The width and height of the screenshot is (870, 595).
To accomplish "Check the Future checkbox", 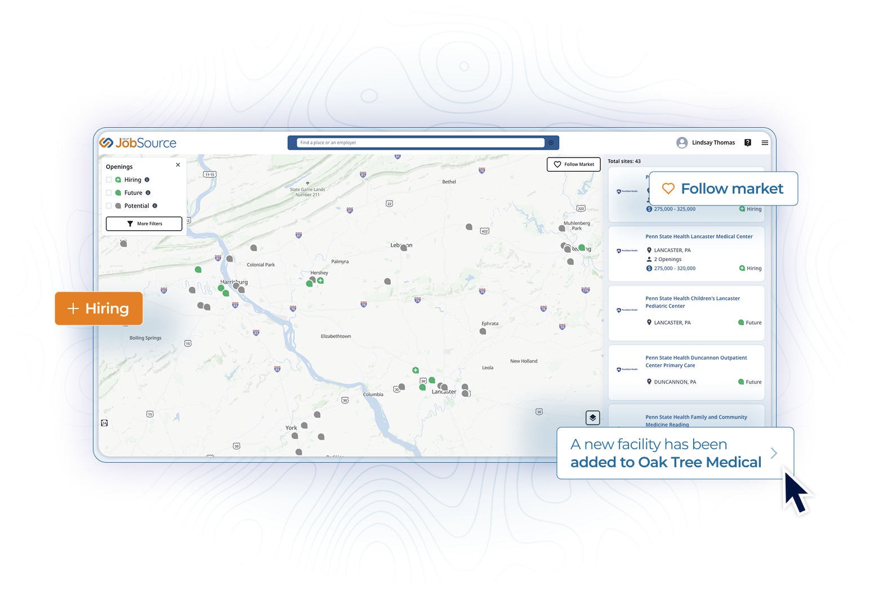I will point(109,193).
